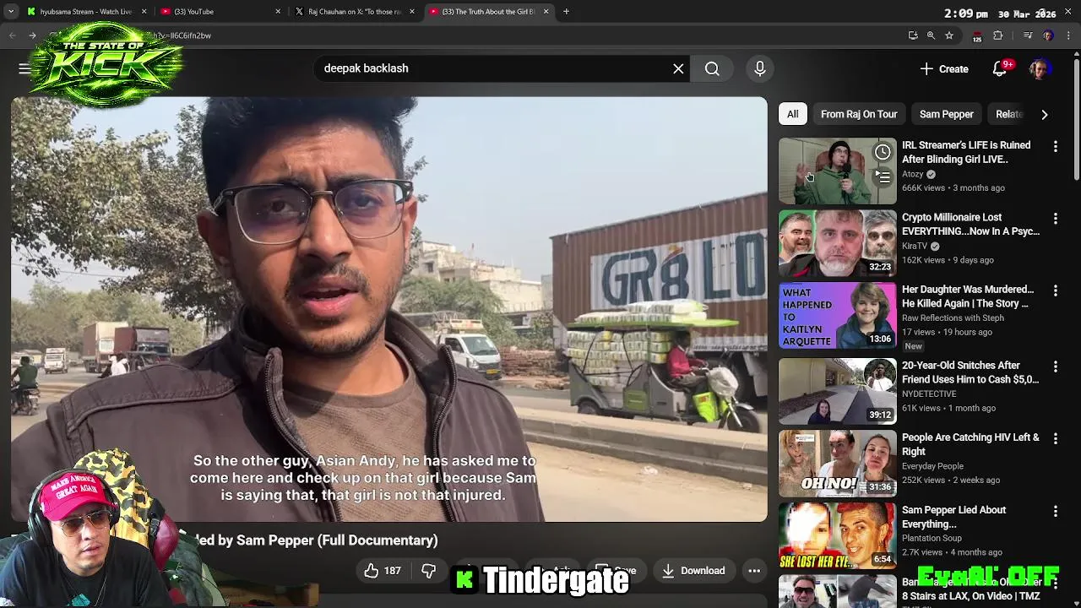This screenshot has width=1081, height=608.
Task: Clear the search query with the X icon
Action: click(678, 68)
